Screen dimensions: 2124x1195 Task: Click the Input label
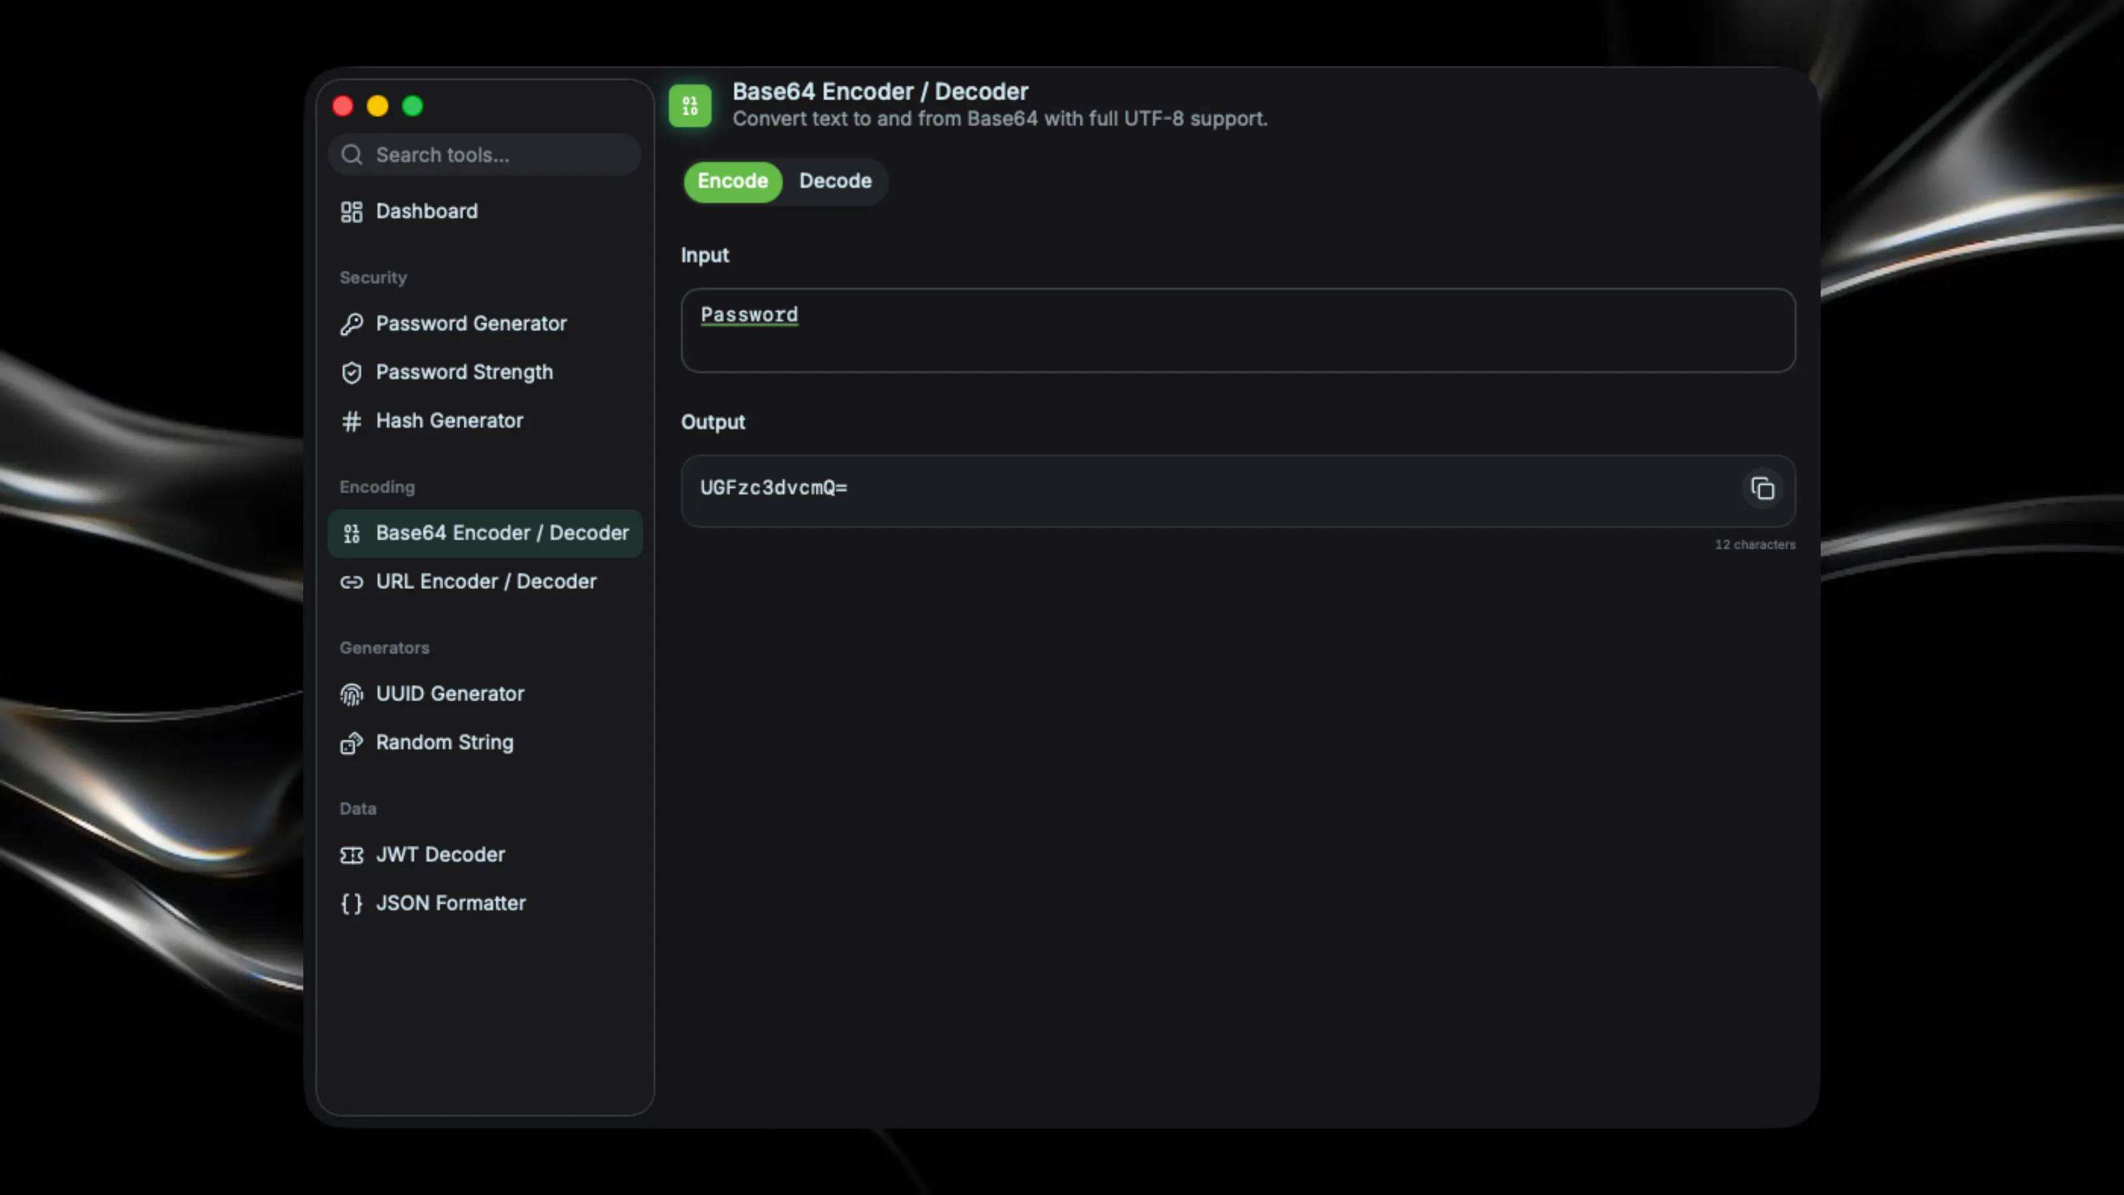pyautogui.click(x=705, y=256)
